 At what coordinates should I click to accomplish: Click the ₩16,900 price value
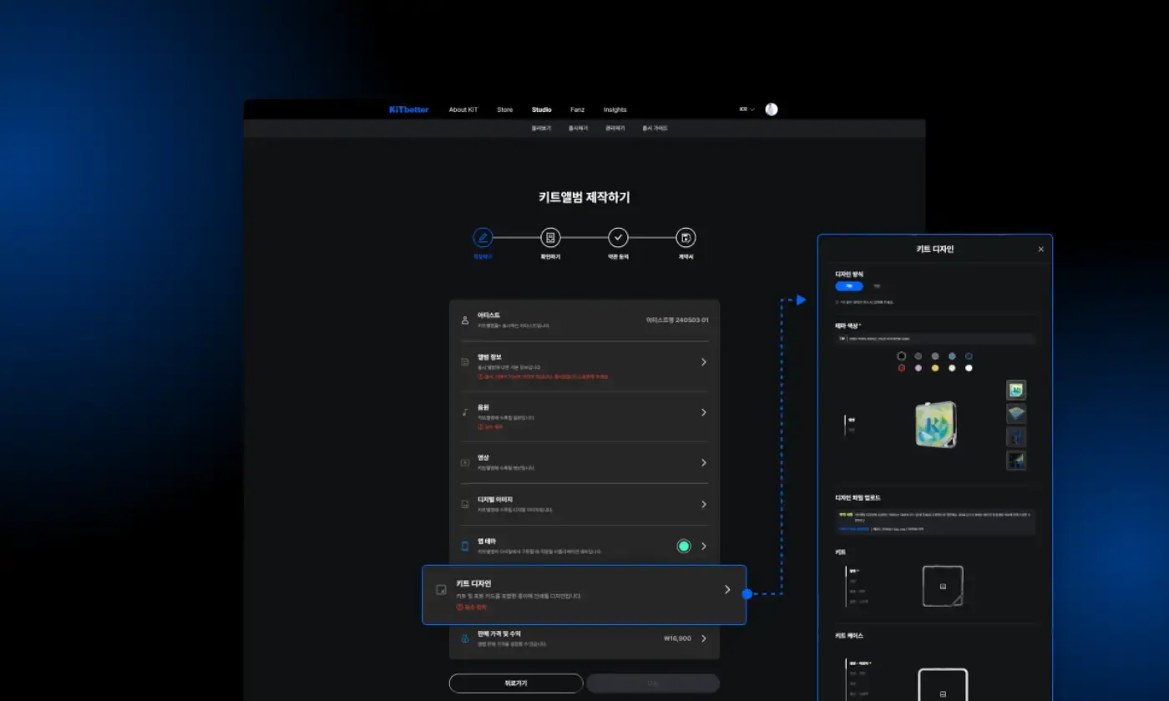[x=677, y=638]
